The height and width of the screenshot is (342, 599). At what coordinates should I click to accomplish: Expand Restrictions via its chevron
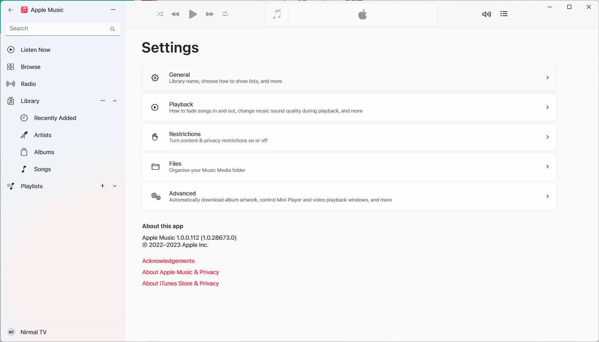click(548, 137)
